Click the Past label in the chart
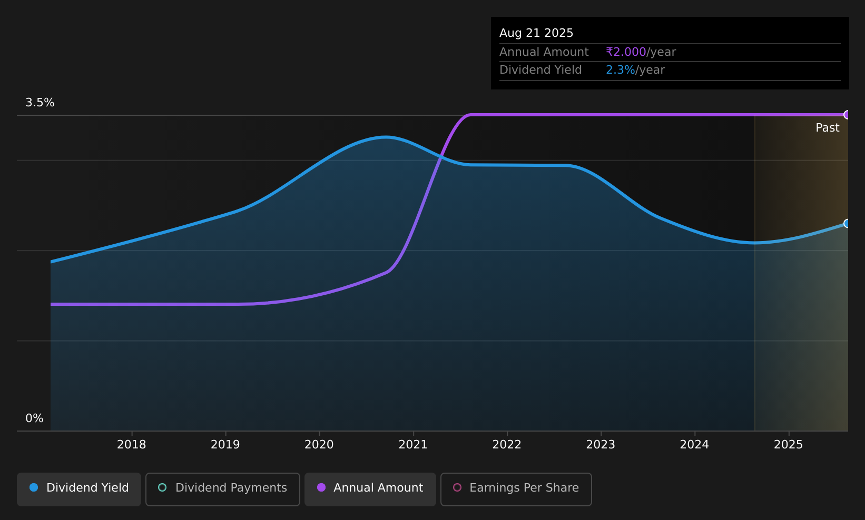The width and height of the screenshot is (865, 520). (828, 128)
